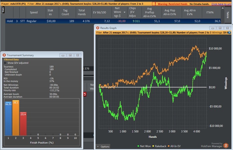
Task: Click the red exclamation warning icon
Action: 155,4
